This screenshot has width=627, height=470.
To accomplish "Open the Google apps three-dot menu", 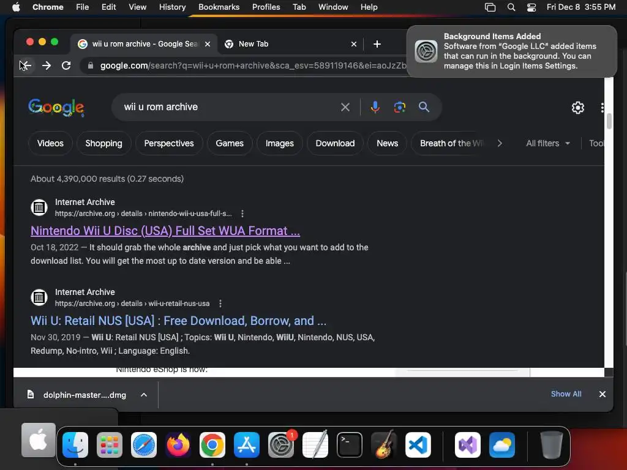I will pyautogui.click(x=602, y=108).
